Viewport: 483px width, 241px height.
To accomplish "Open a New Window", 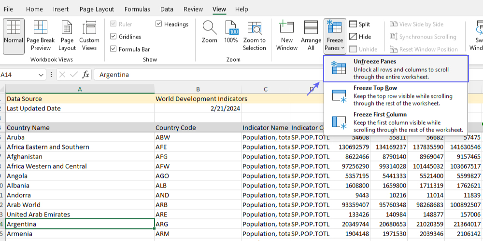I will pyautogui.click(x=287, y=28).
